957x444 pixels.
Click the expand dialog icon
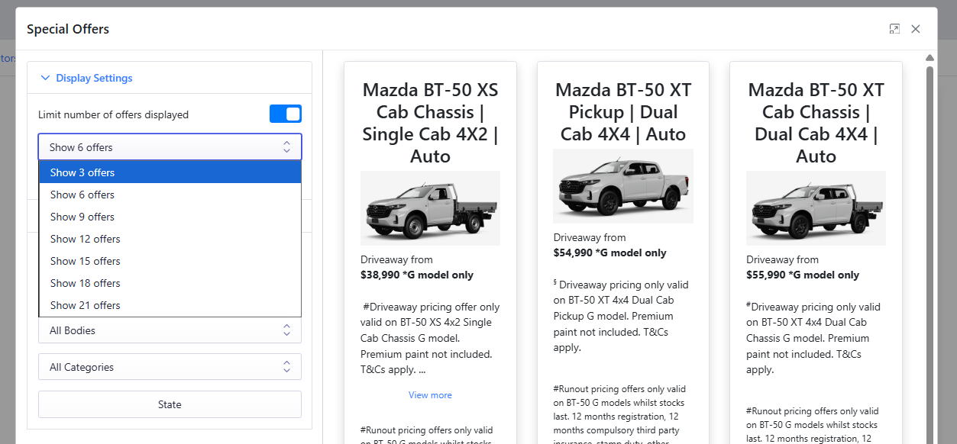point(894,29)
